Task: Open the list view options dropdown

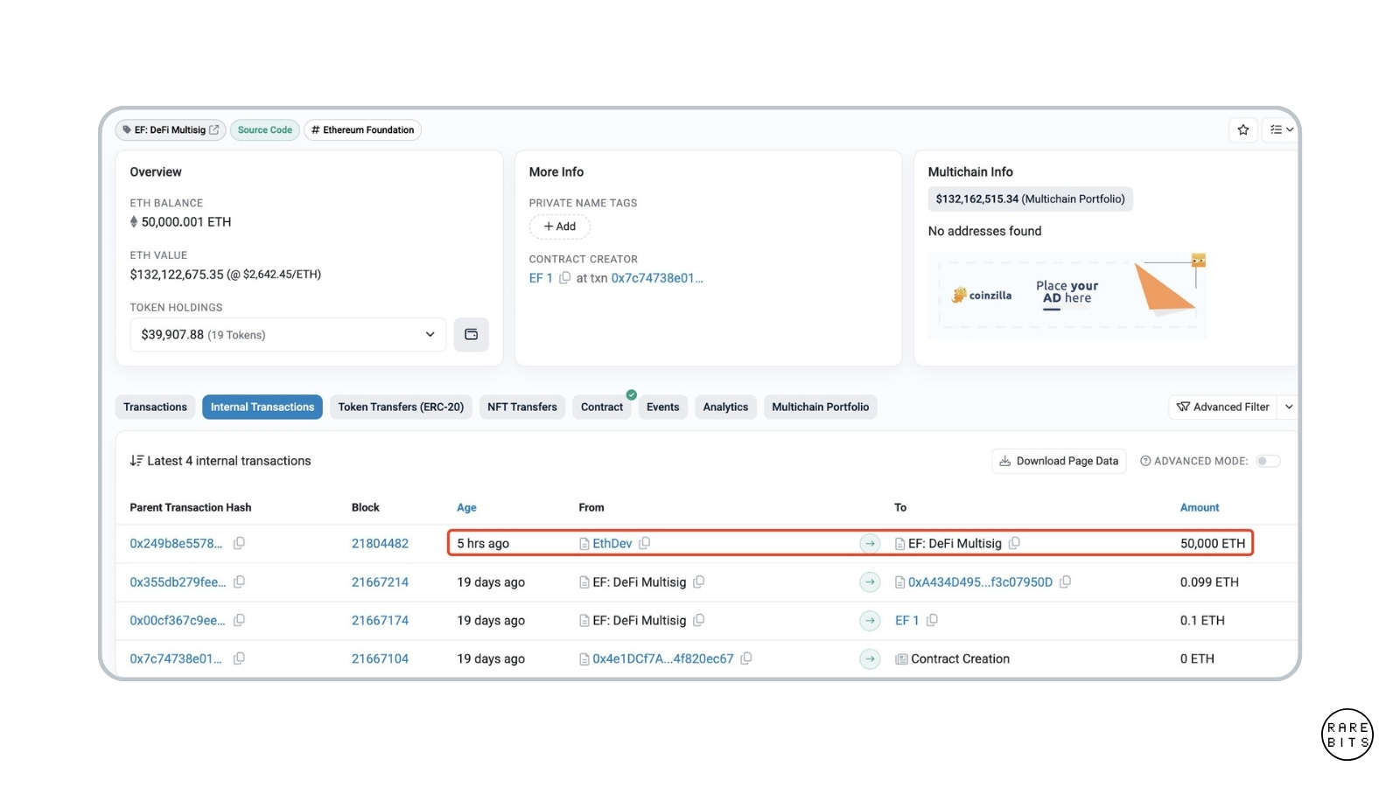Action: (x=1281, y=129)
